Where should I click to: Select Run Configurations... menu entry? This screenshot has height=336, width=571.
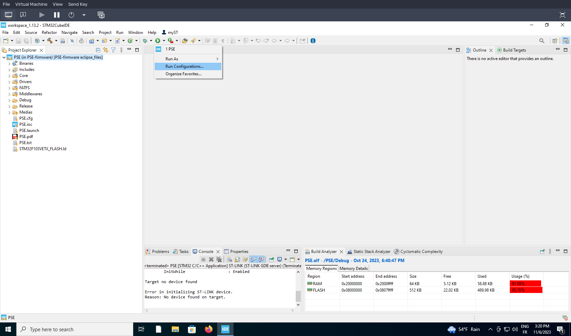pyautogui.click(x=188, y=66)
